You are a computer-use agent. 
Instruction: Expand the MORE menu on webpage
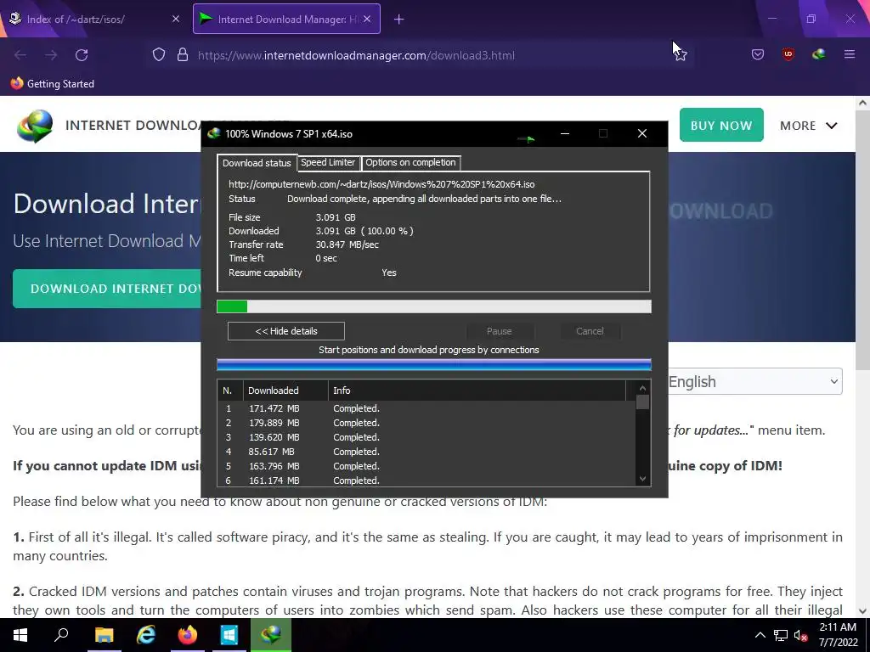pos(809,126)
